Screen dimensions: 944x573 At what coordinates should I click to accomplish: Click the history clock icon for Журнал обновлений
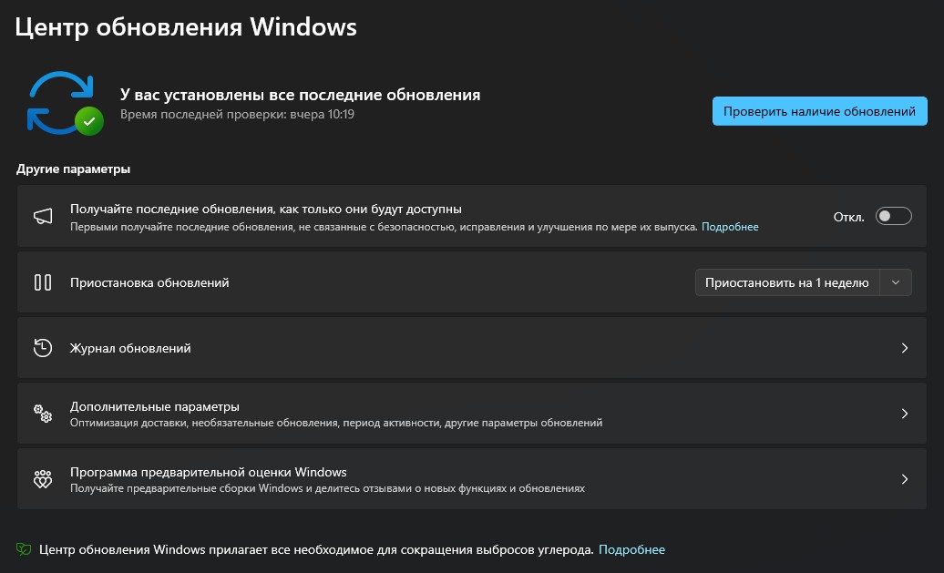[x=43, y=348]
